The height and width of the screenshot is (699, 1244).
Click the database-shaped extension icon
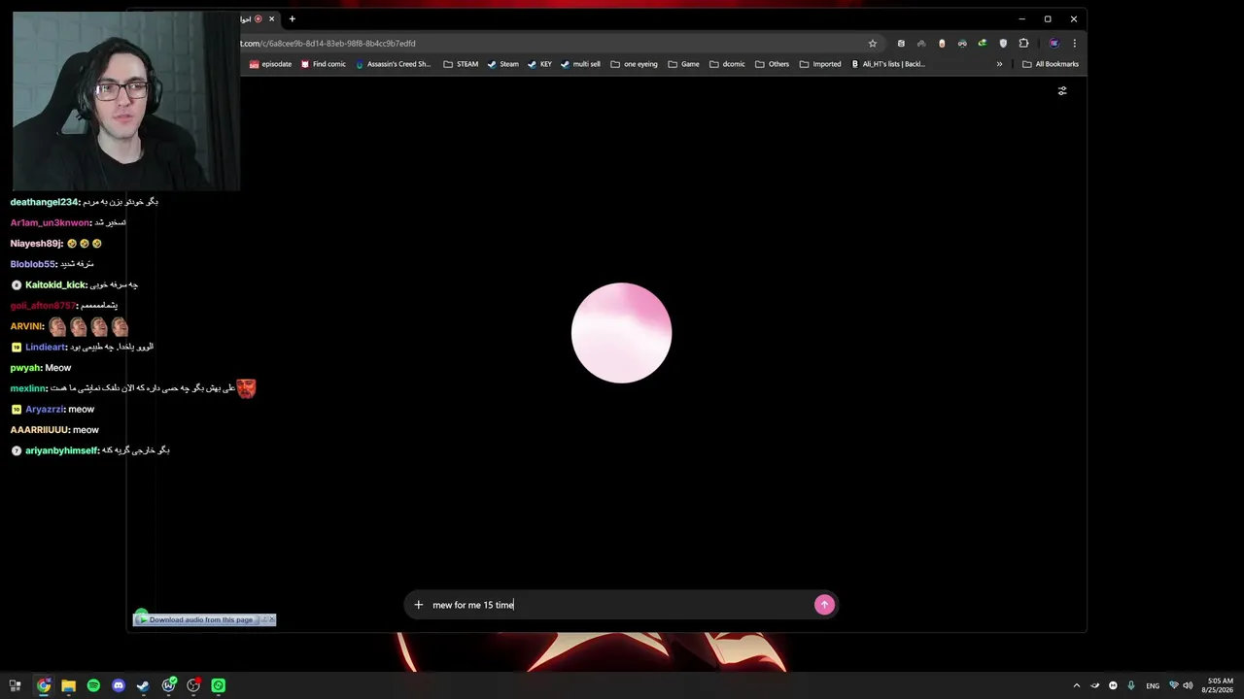tap(901, 44)
